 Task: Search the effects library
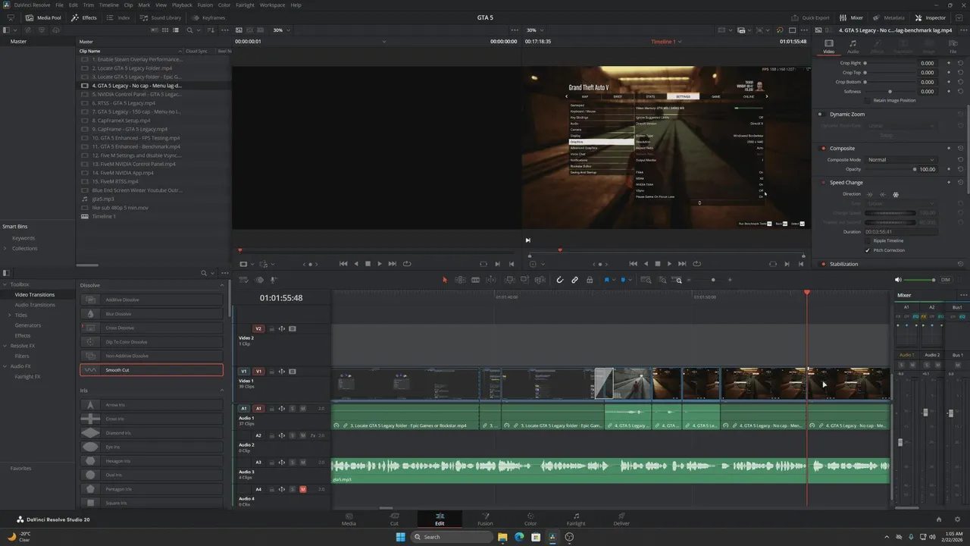[x=204, y=273]
